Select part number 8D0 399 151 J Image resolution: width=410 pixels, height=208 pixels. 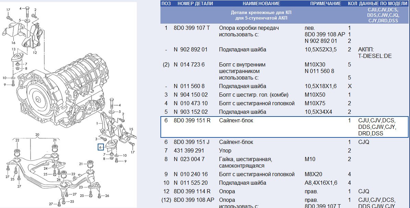tap(191, 142)
